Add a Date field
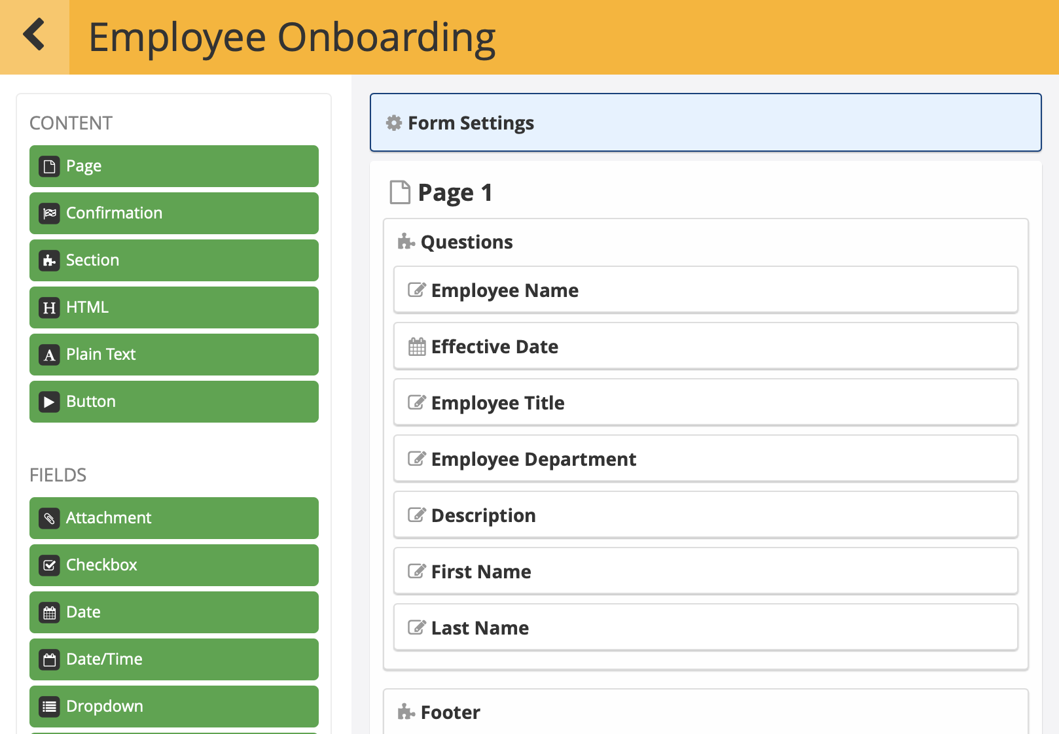 click(174, 612)
